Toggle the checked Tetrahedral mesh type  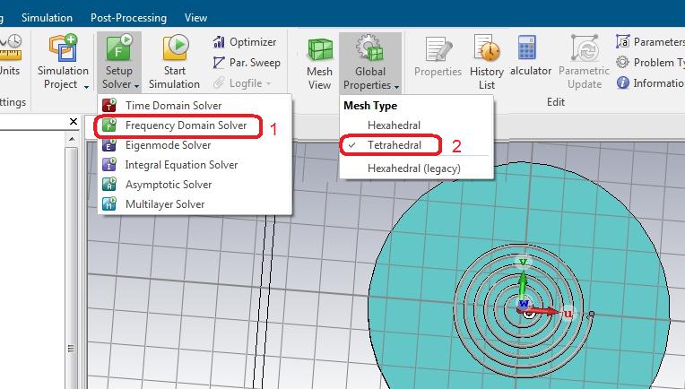coord(416,145)
